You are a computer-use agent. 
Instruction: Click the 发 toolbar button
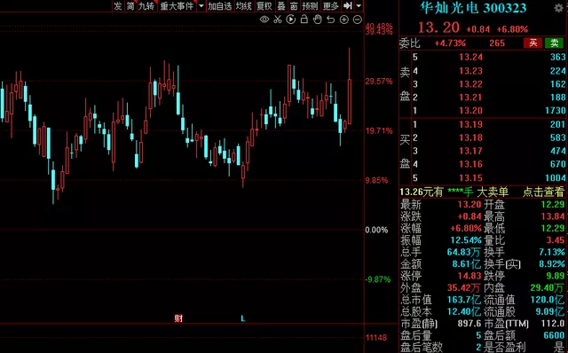(x=118, y=6)
